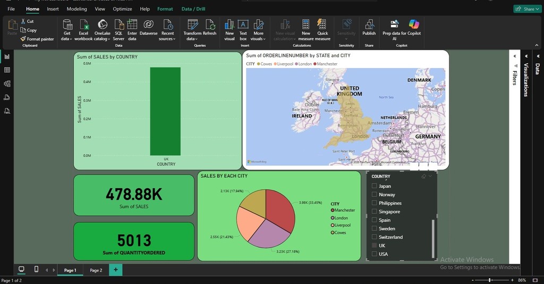Create a New measure
The image size is (544, 284).
[306, 30]
